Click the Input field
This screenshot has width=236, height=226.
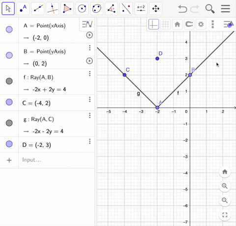57,160
